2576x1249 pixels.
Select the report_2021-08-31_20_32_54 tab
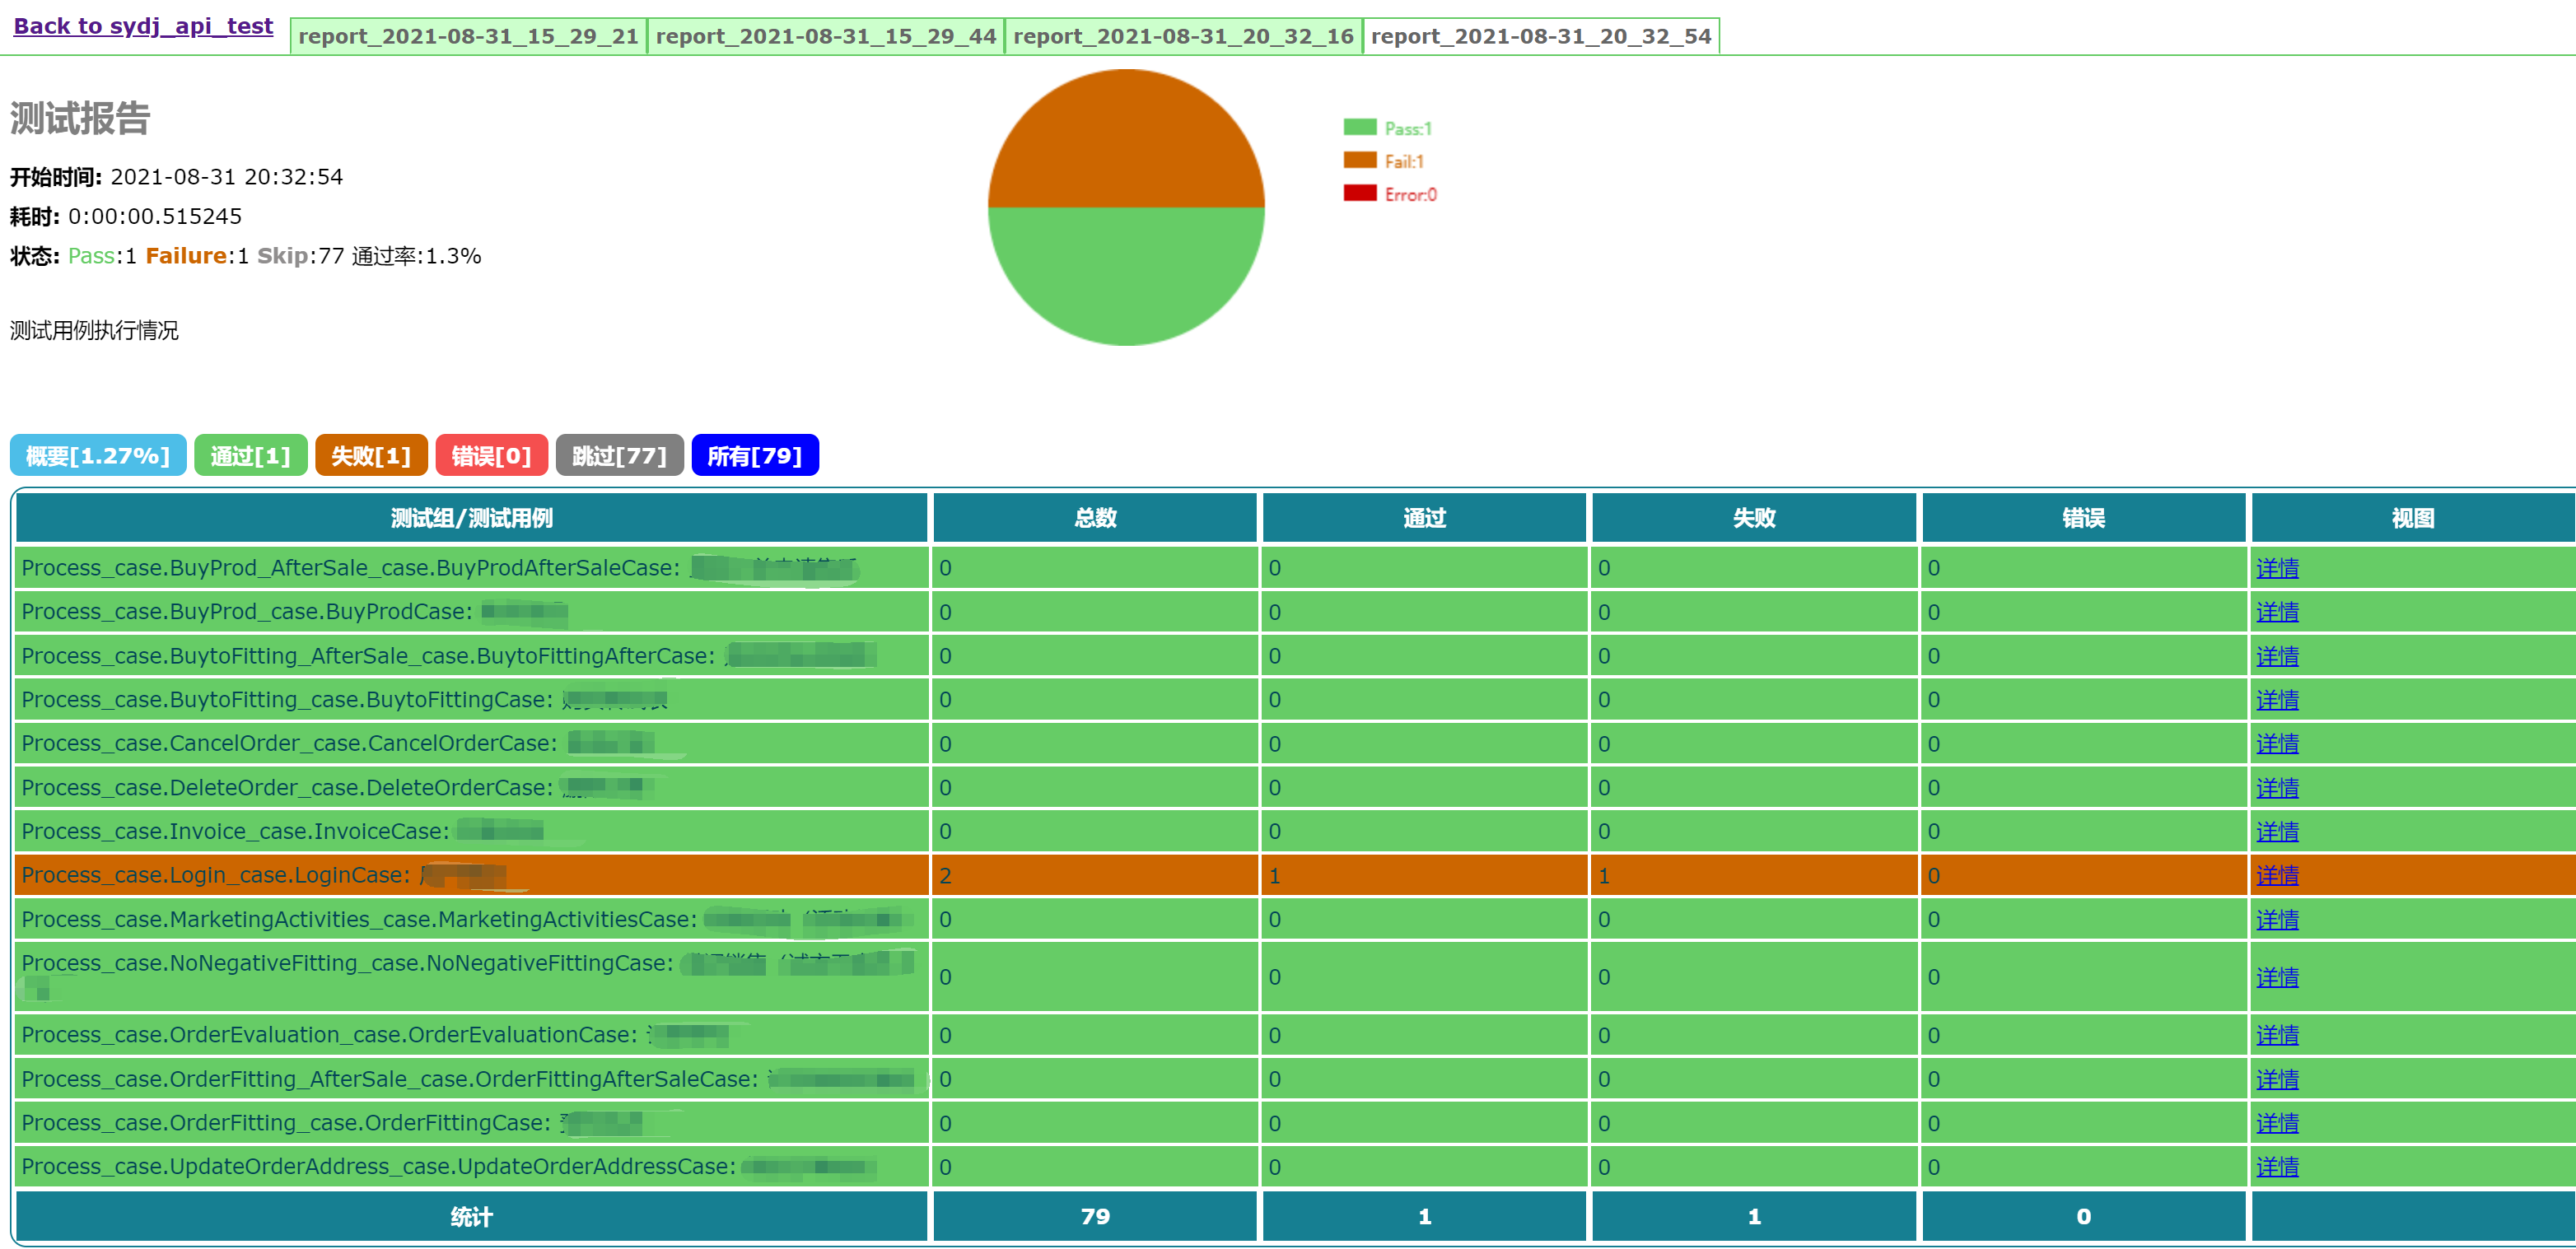click(1540, 37)
